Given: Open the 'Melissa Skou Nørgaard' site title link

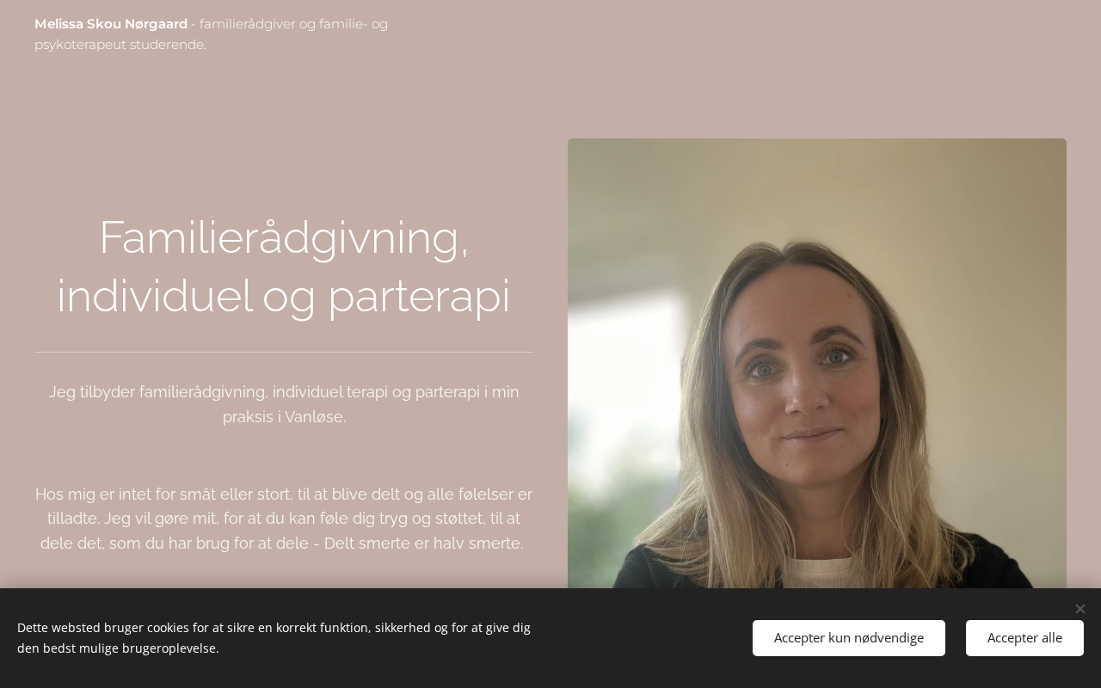Looking at the screenshot, I should point(111,24).
